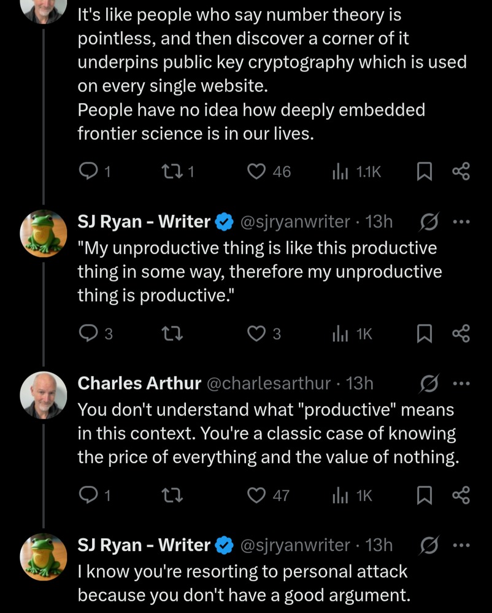This screenshot has height=613, width=492.
Task: Open more options on Charles Arthur's tweet
Action: point(461,384)
